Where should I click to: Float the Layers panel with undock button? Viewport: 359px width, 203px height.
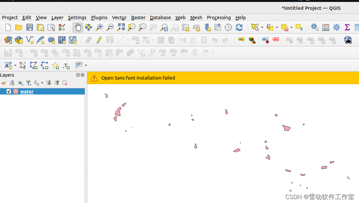[78, 75]
